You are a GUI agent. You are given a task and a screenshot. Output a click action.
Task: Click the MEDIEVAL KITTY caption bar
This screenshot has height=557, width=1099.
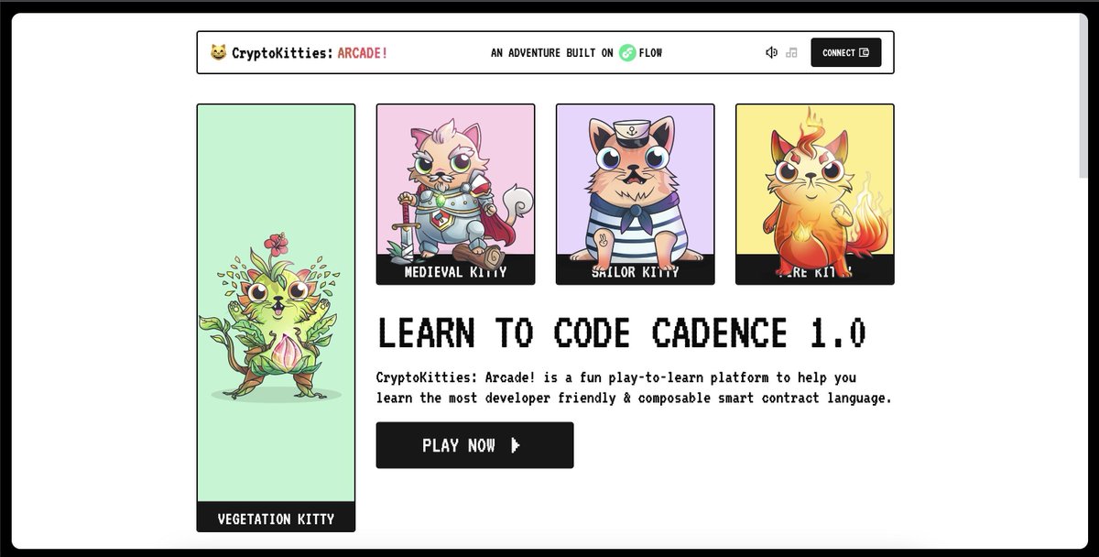(x=455, y=272)
